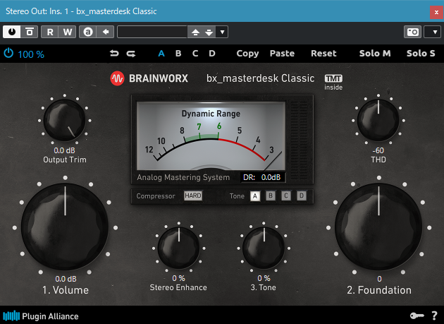This screenshot has width=444, height=324.
Task: Click Copy settings button
Action: tap(247, 54)
